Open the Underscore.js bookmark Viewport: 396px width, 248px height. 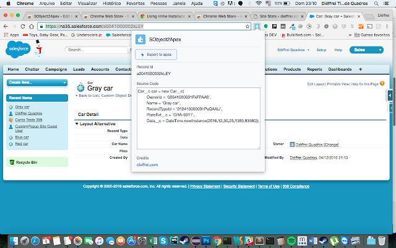coord(87,35)
